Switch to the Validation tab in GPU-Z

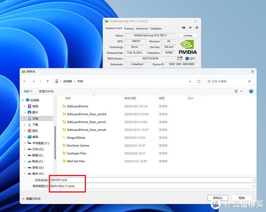(x=156, y=28)
